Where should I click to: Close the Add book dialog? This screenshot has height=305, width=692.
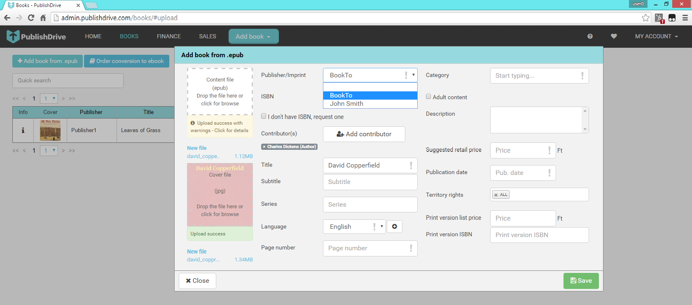point(197,281)
